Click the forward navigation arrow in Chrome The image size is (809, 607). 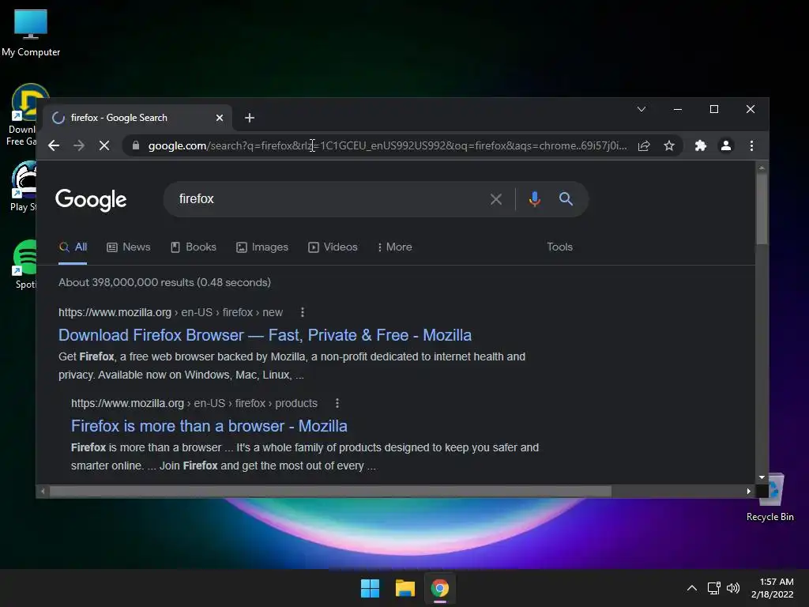pyautogui.click(x=78, y=145)
